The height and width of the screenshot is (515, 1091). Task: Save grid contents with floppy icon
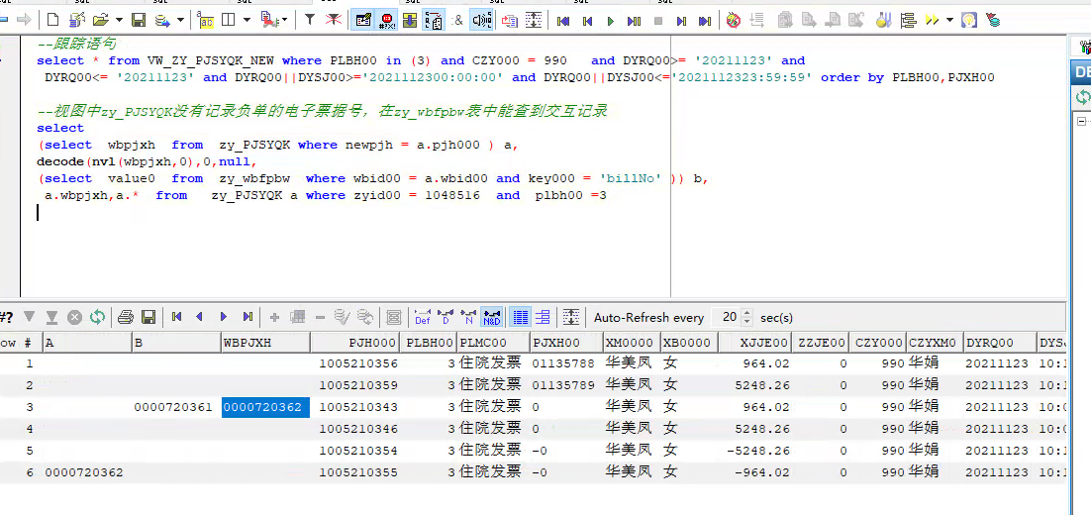tap(149, 317)
